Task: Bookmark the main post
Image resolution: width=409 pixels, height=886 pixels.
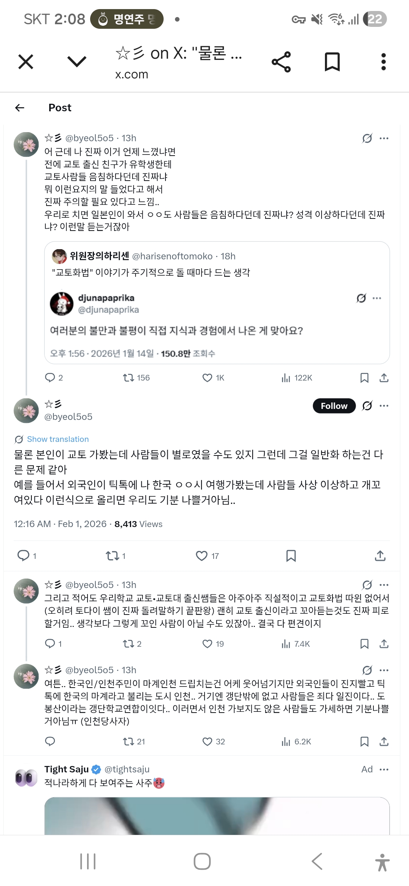Action: [291, 556]
